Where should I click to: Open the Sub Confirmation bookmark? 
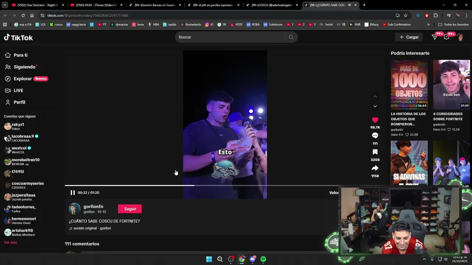[396, 25]
